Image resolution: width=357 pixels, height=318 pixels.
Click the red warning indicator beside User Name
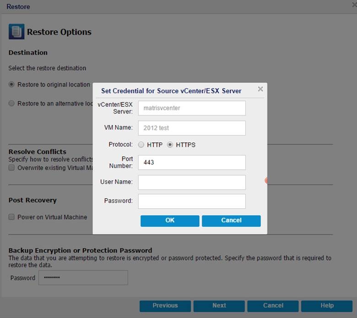pos(266,181)
